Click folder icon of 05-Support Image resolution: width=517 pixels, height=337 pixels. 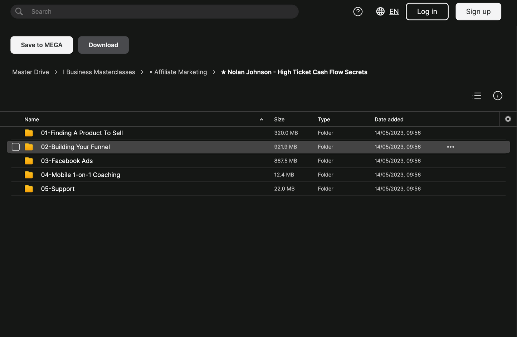[x=29, y=189]
